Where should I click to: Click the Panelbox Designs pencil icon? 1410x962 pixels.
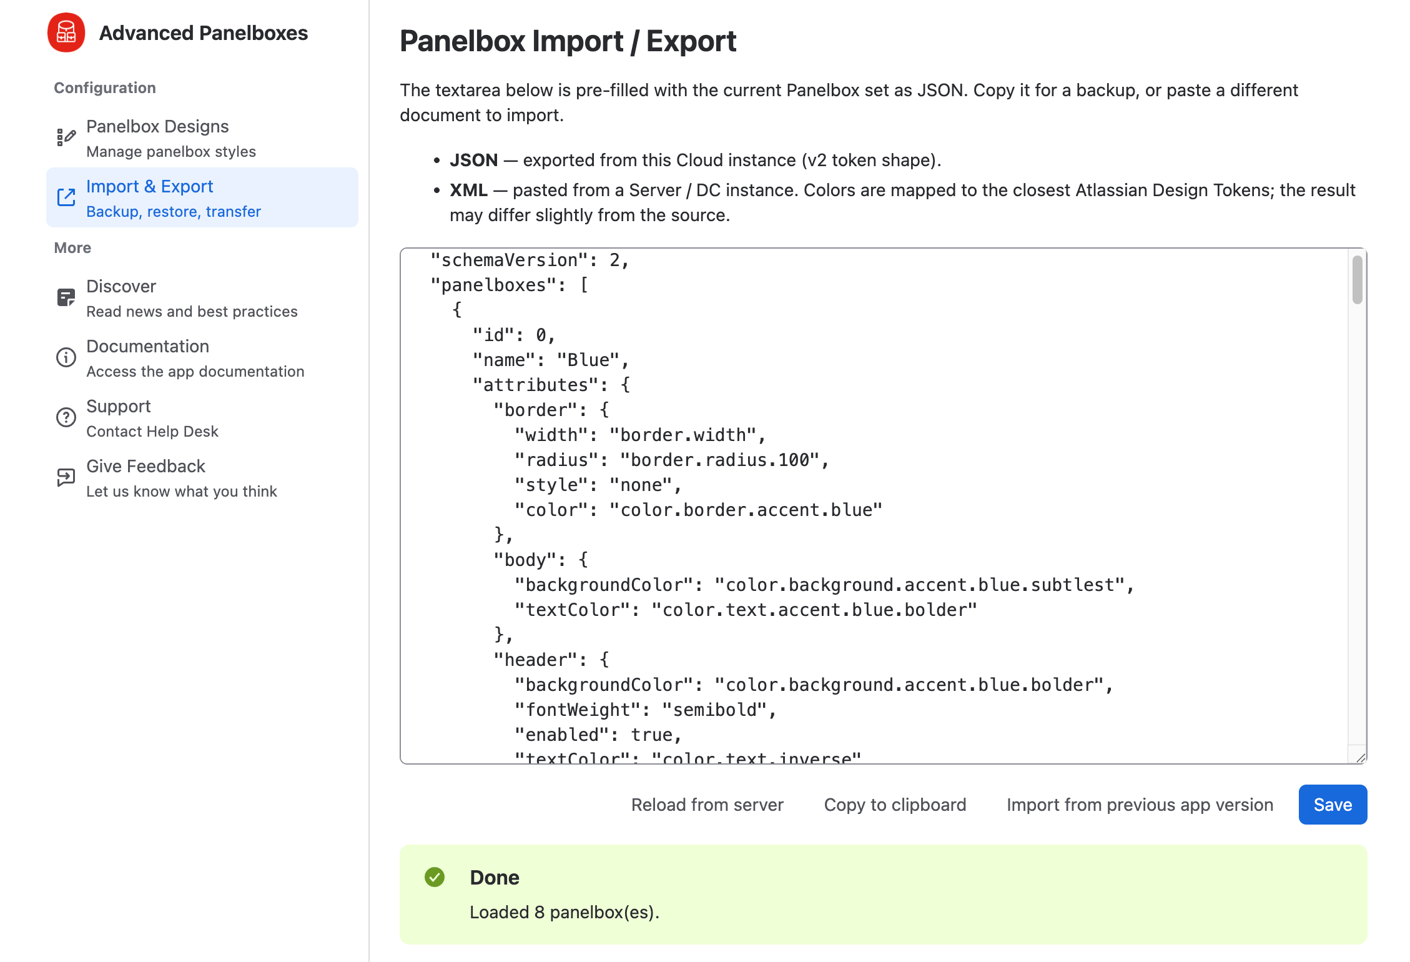[66, 137]
